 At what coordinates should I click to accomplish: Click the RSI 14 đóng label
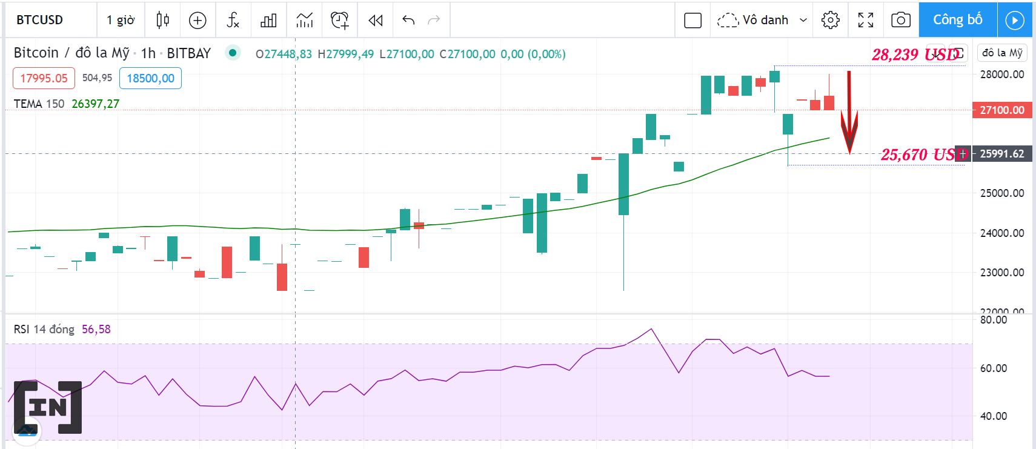tap(42, 329)
